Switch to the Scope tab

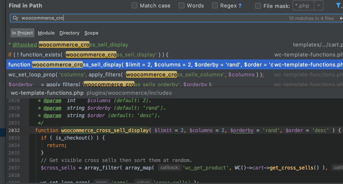(91, 33)
